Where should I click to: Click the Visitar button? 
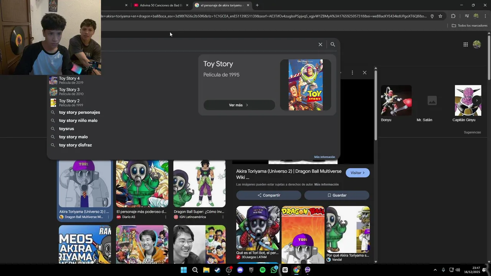pos(358,173)
